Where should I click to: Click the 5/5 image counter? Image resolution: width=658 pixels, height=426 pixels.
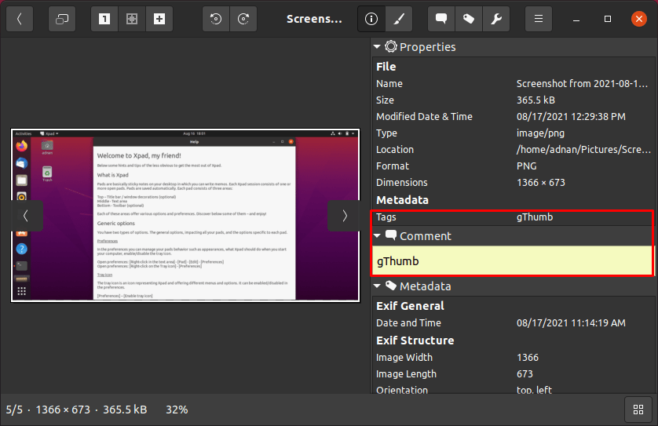pyautogui.click(x=14, y=410)
